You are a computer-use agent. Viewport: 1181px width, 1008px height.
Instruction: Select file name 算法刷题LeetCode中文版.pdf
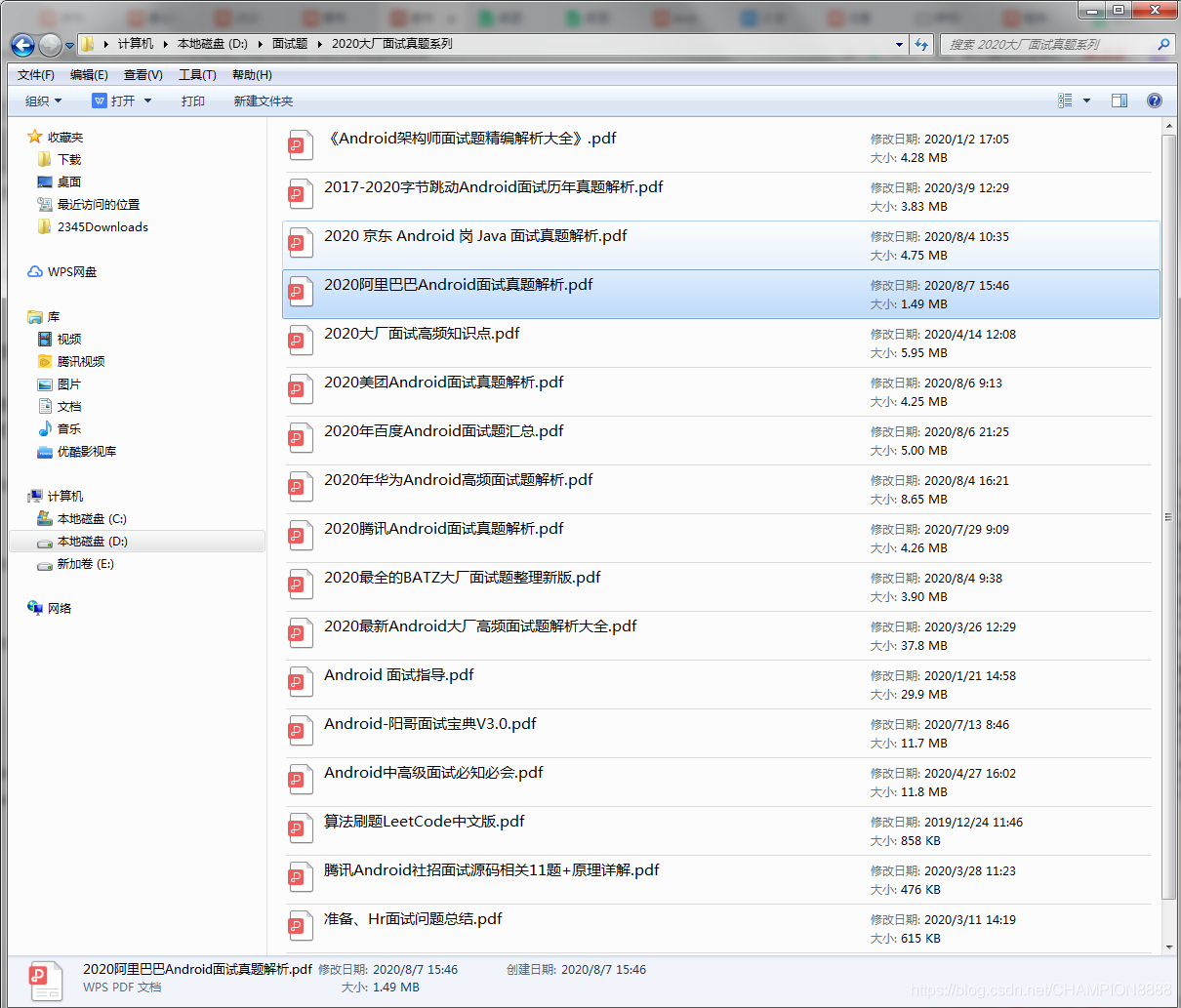pos(425,822)
